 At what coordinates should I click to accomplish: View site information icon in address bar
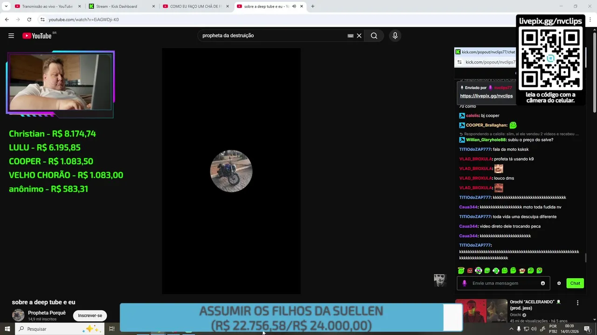(42, 20)
